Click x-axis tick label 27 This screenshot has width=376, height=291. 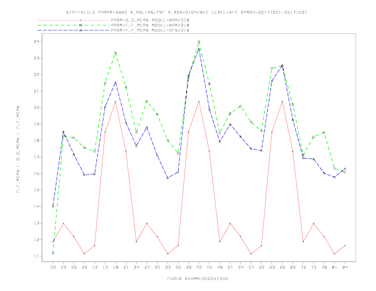point(147,267)
